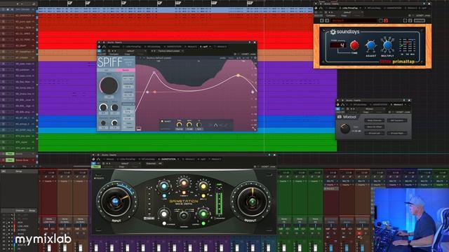The image size is (449, 252).
Task: Click the yellow knob on Gainstation
Action: (x=203, y=186)
